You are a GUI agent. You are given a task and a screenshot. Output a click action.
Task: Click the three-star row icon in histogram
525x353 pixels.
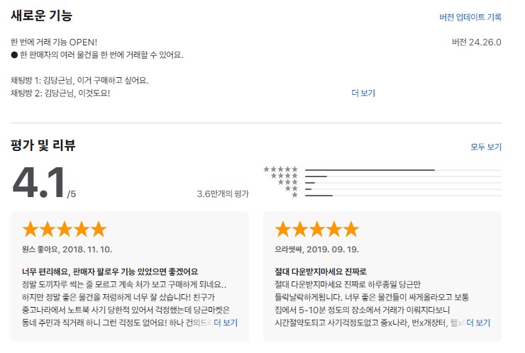point(287,182)
